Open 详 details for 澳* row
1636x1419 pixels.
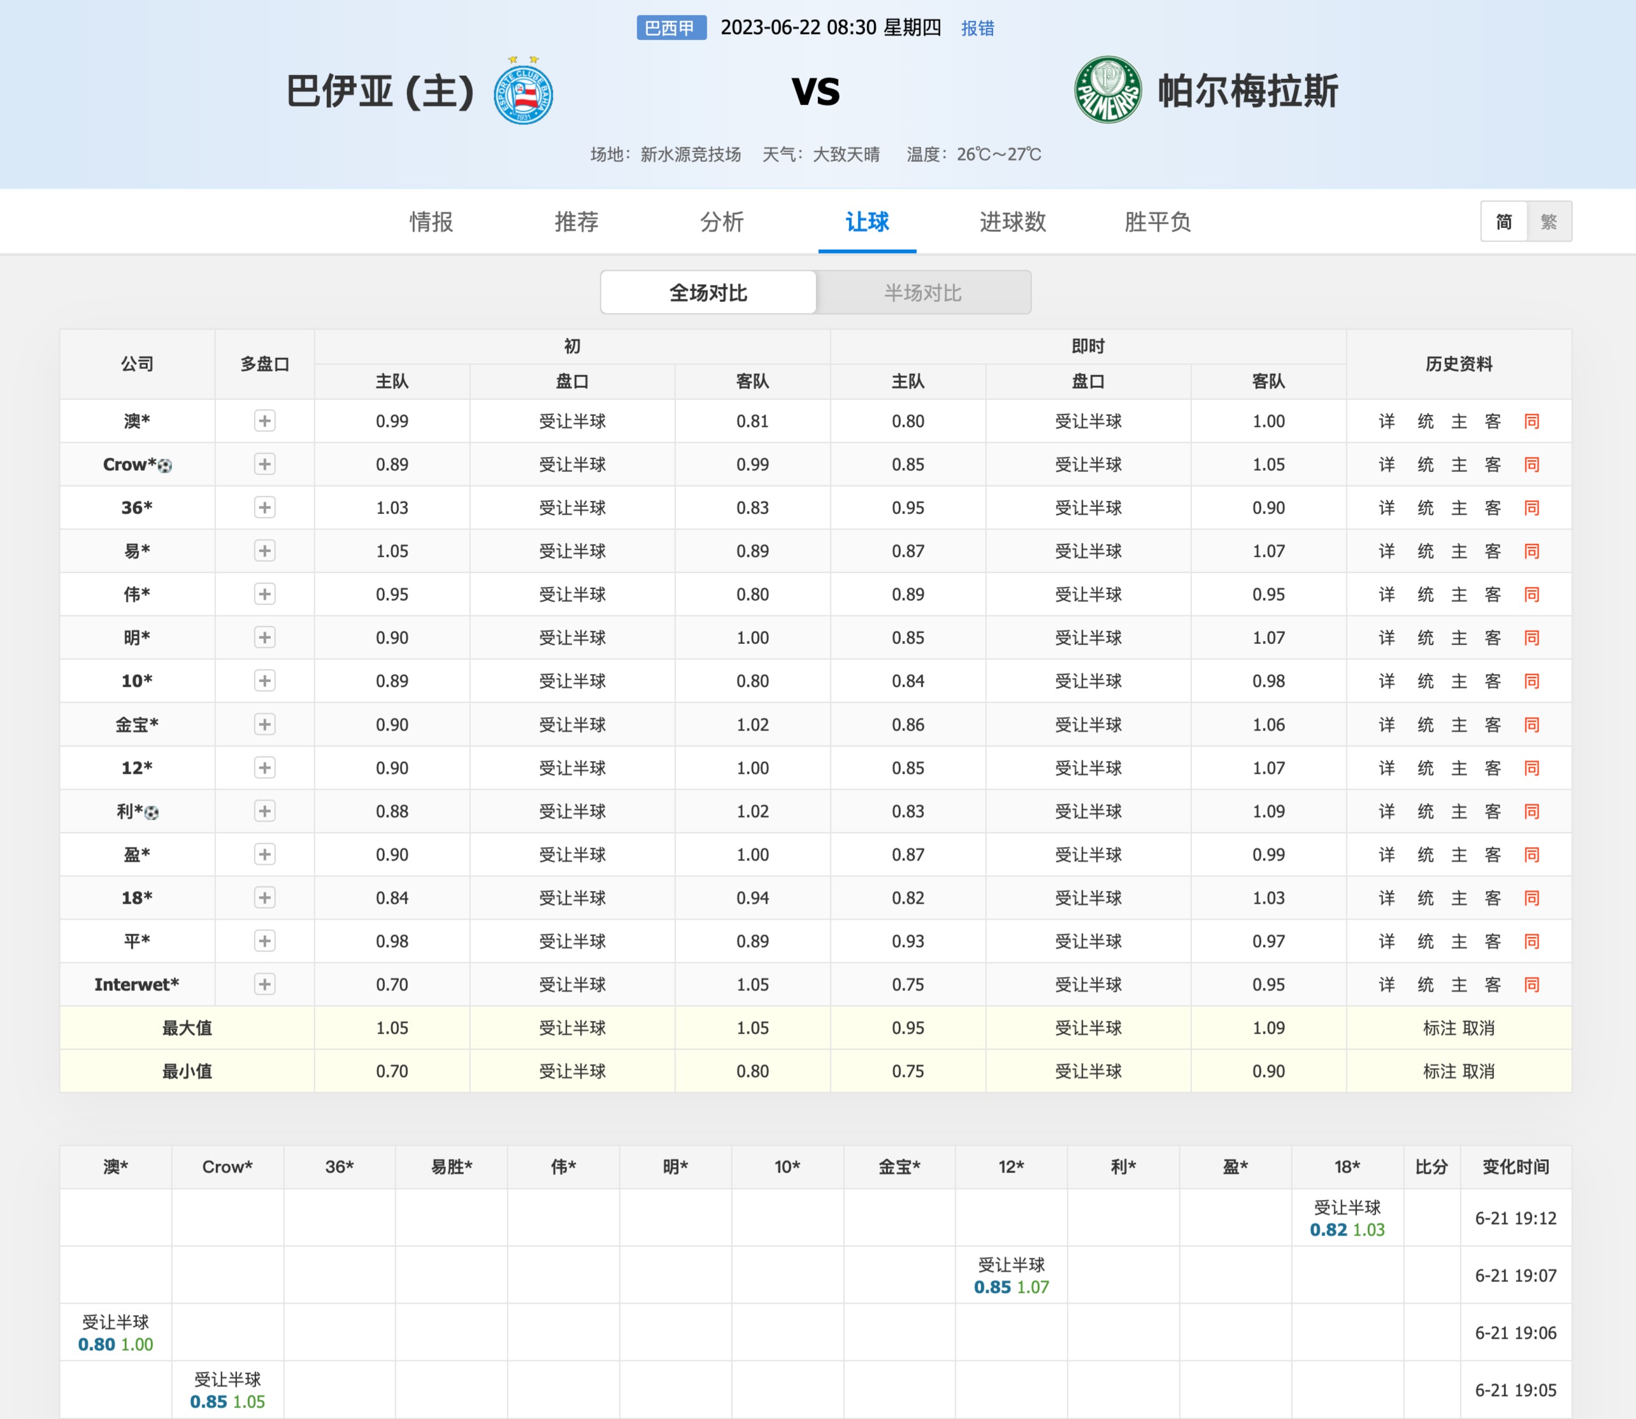point(1386,421)
